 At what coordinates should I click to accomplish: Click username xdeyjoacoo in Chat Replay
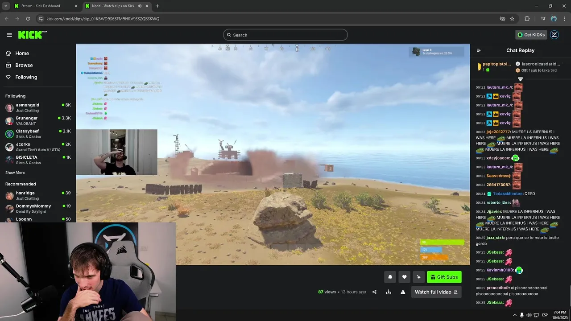(x=498, y=158)
